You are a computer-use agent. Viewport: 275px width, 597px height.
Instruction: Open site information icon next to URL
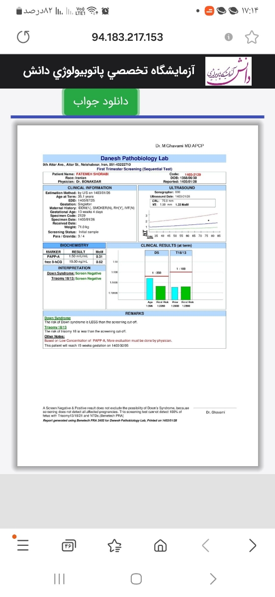[x=228, y=37]
